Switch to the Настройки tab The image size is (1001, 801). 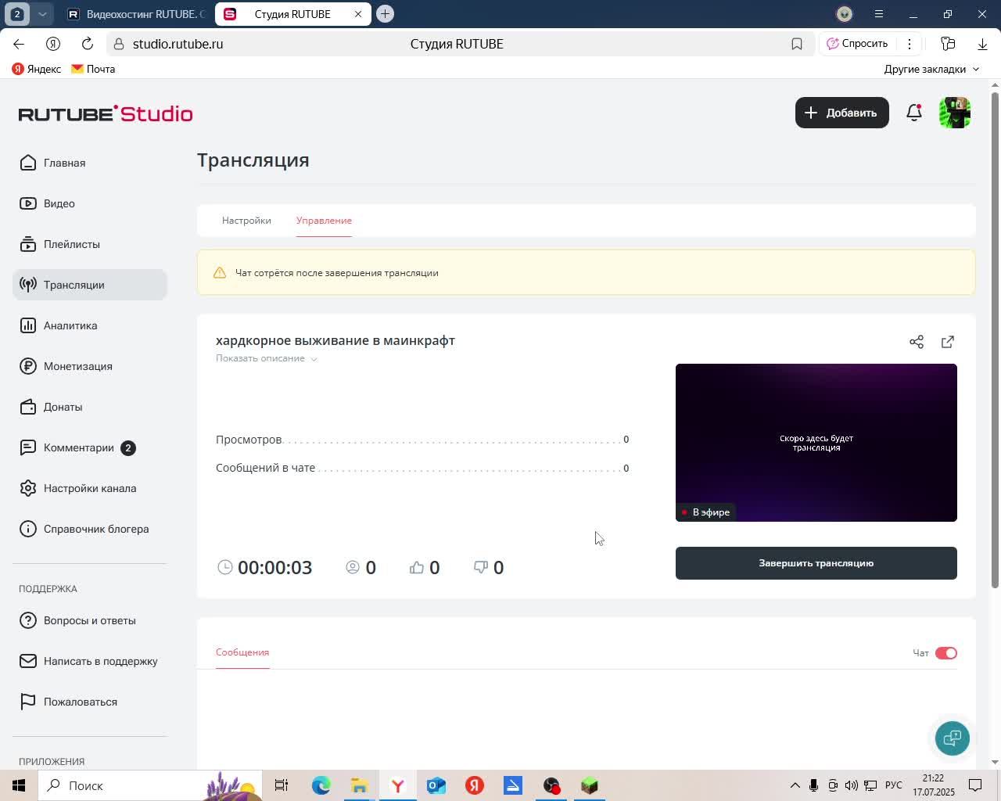coord(246,221)
